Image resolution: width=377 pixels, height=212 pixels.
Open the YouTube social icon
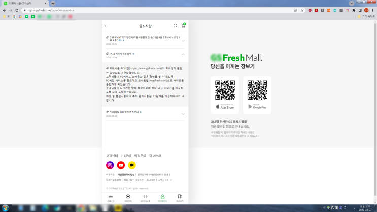click(121, 165)
